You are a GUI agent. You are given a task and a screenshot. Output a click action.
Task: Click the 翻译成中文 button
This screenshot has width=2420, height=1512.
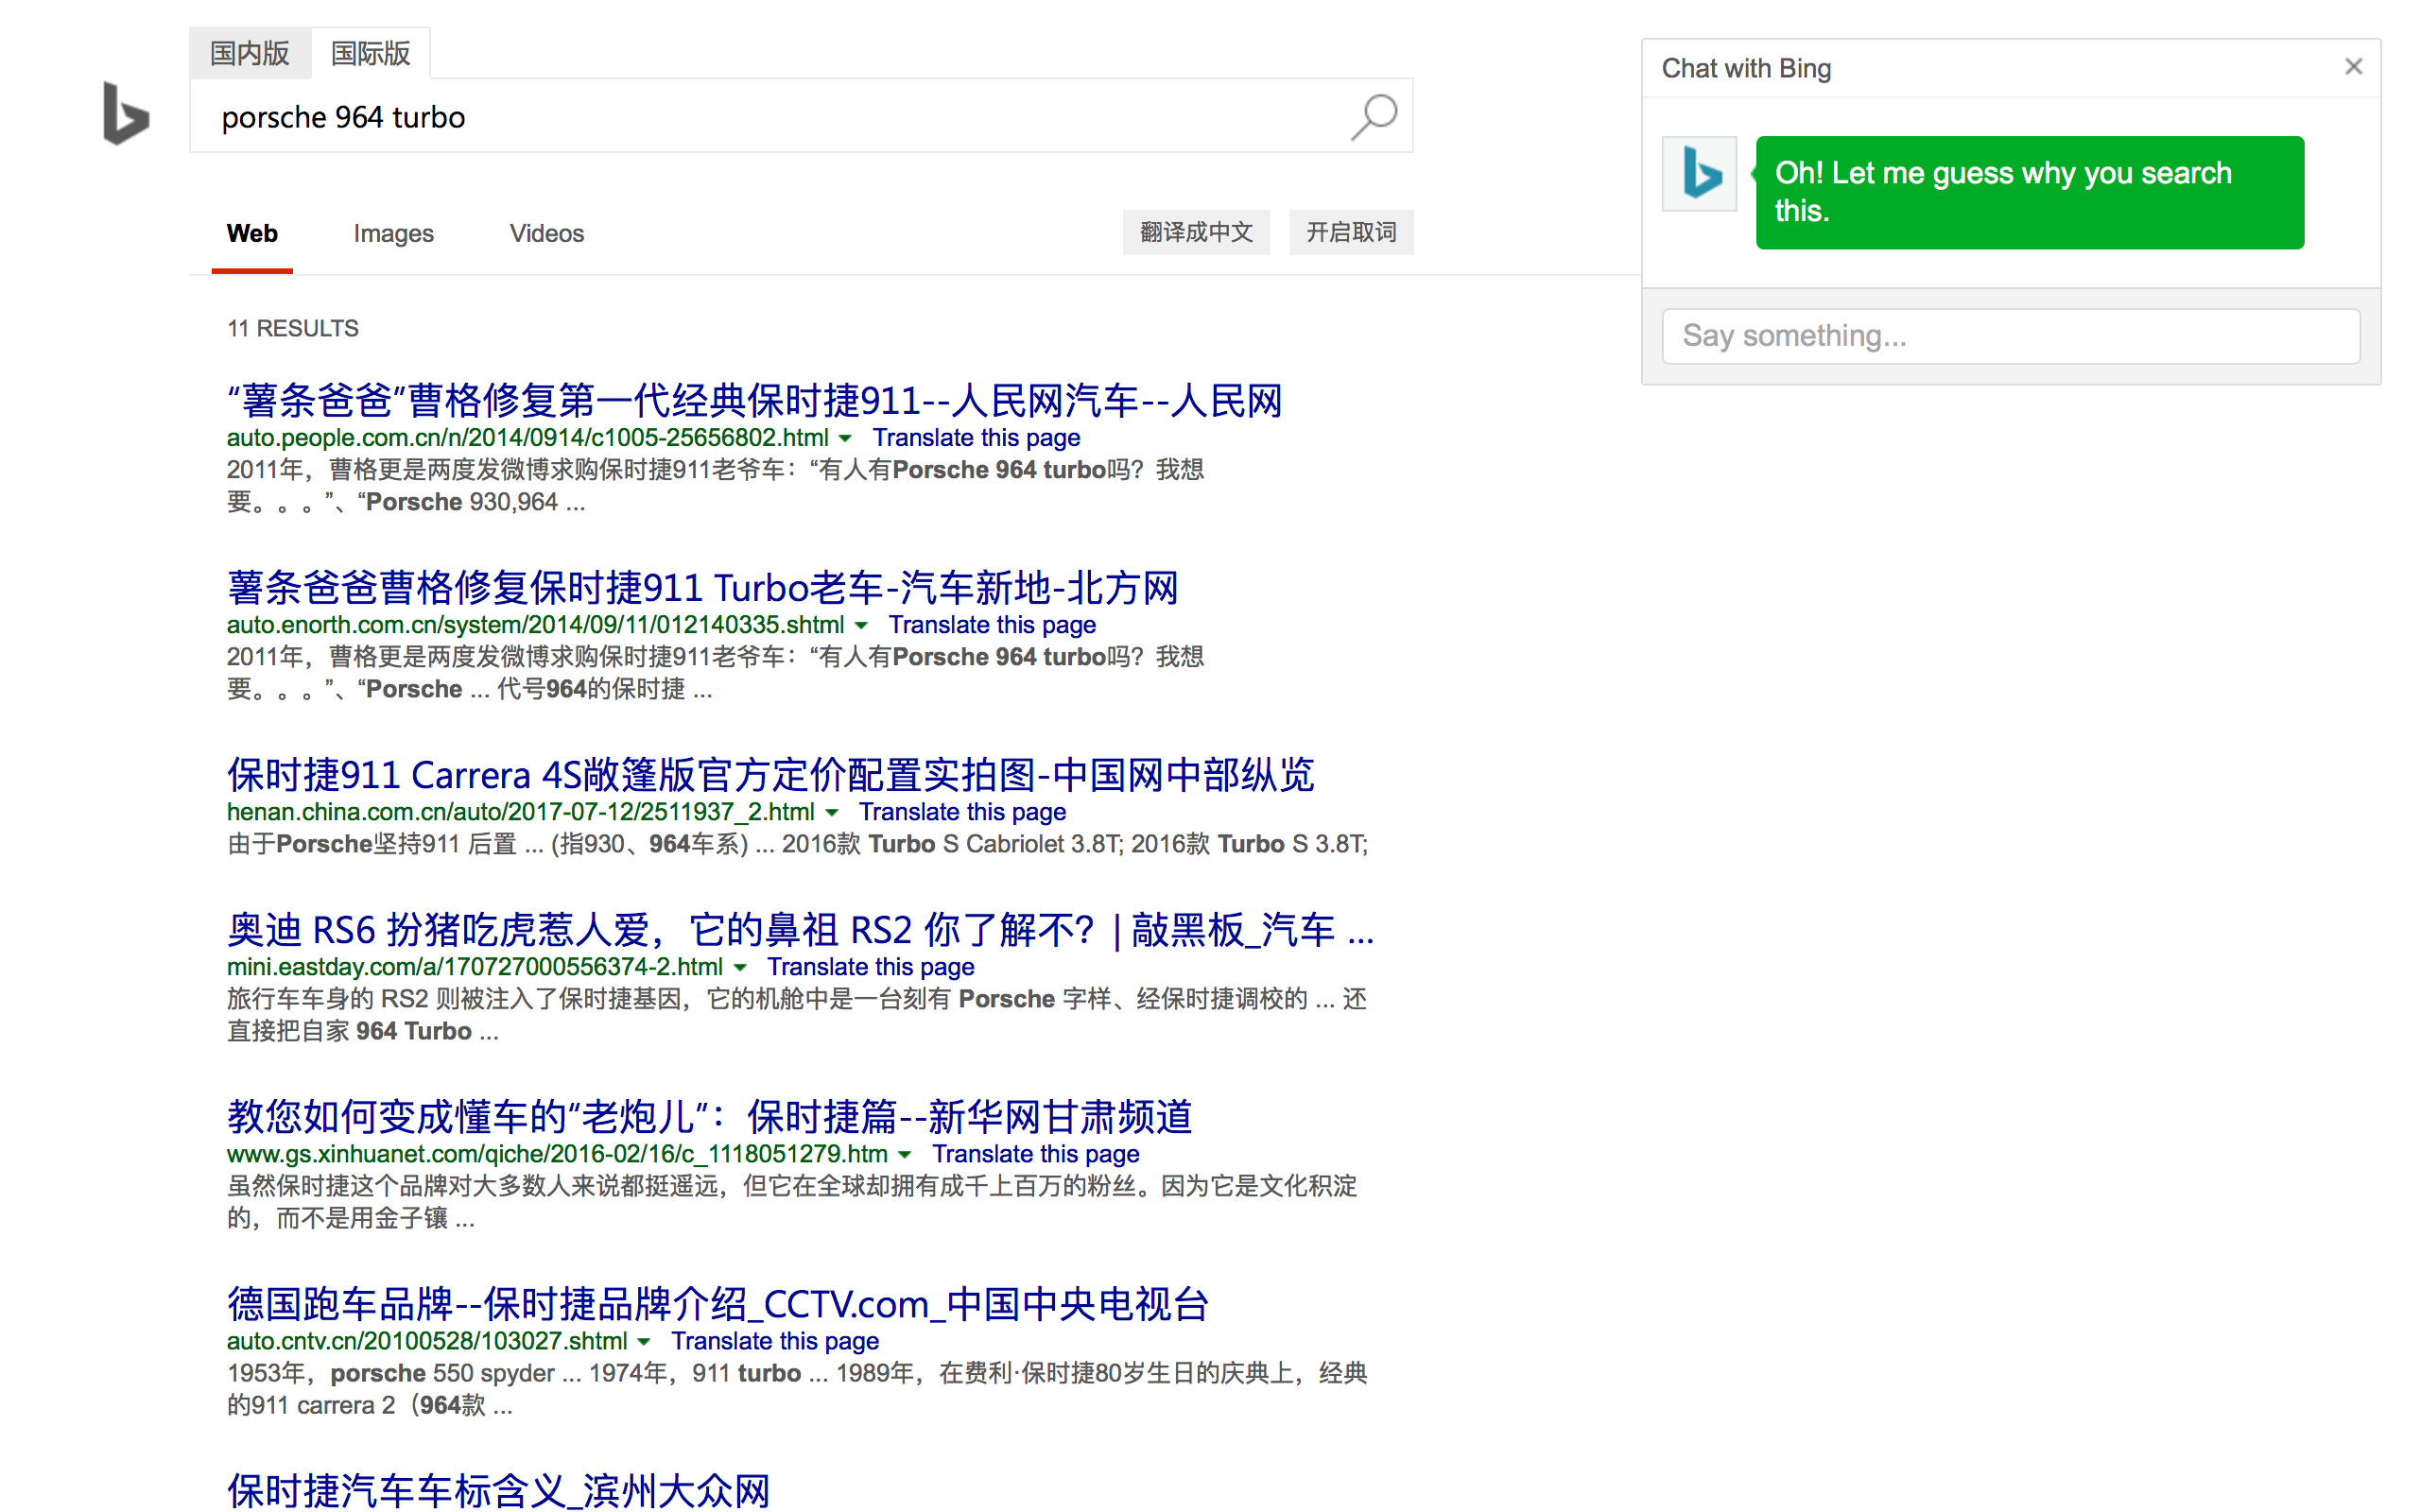tap(1196, 232)
